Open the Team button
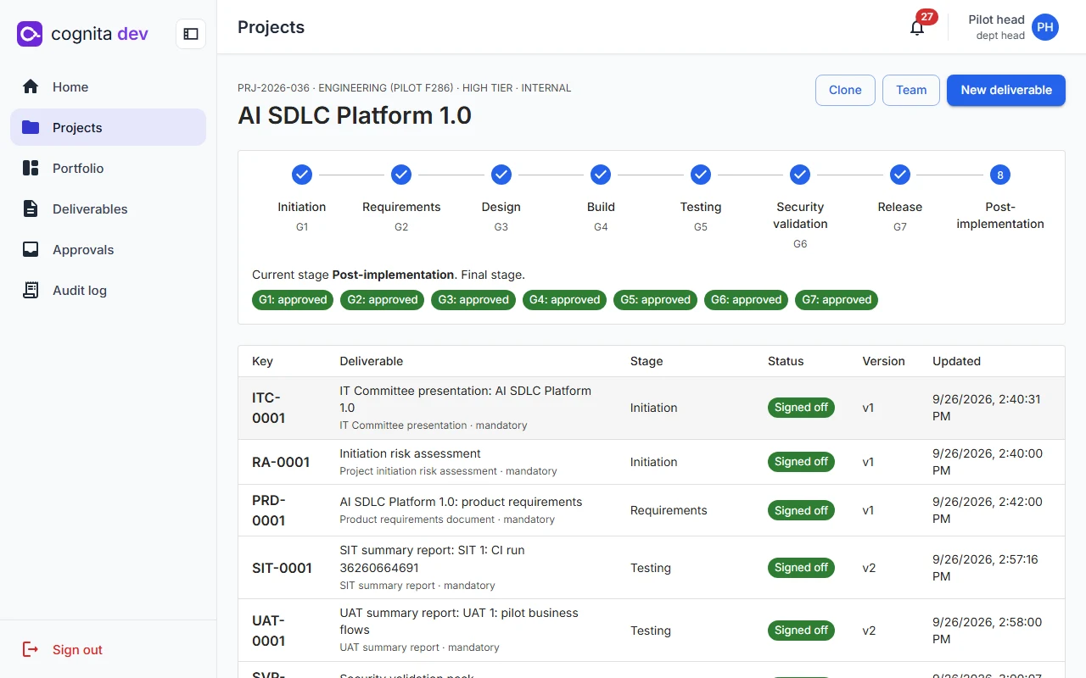 point(911,90)
